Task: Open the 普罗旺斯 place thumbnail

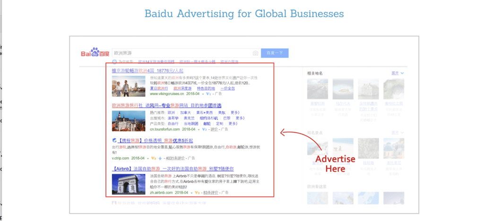Action: coord(318,89)
